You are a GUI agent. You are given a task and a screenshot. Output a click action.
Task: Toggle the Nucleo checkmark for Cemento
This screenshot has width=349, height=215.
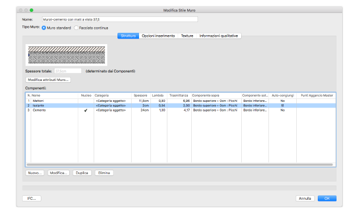(x=86, y=110)
